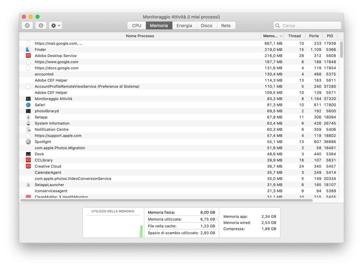
Task: Select the first Adobe CEF Helper 114,3 MB row
Action: [179, 80]
